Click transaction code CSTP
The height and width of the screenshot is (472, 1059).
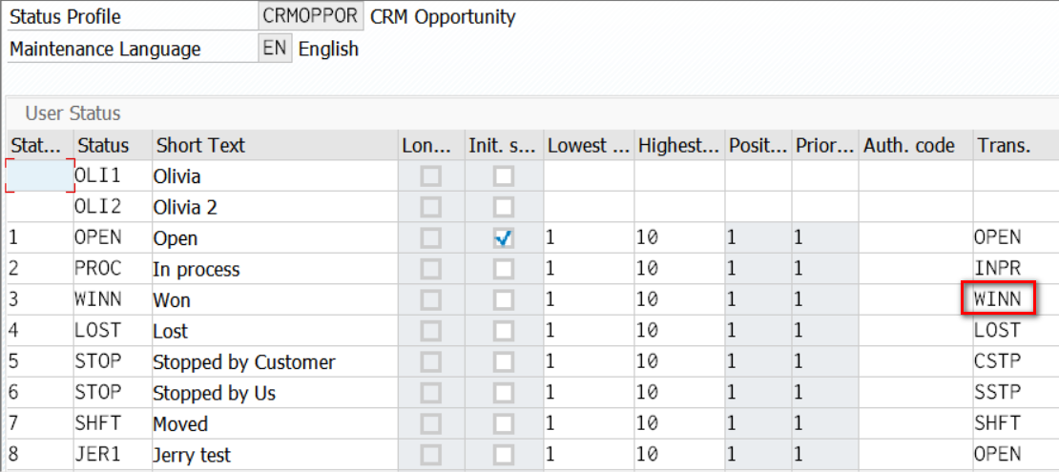click(997, 362)
